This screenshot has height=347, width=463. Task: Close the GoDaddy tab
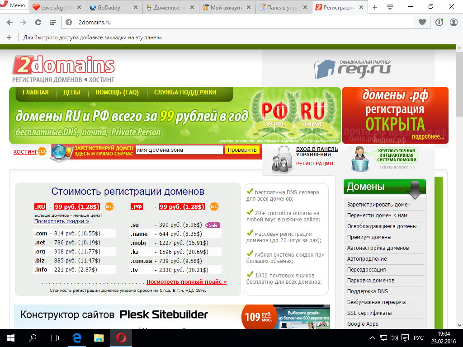click(136, 7)
